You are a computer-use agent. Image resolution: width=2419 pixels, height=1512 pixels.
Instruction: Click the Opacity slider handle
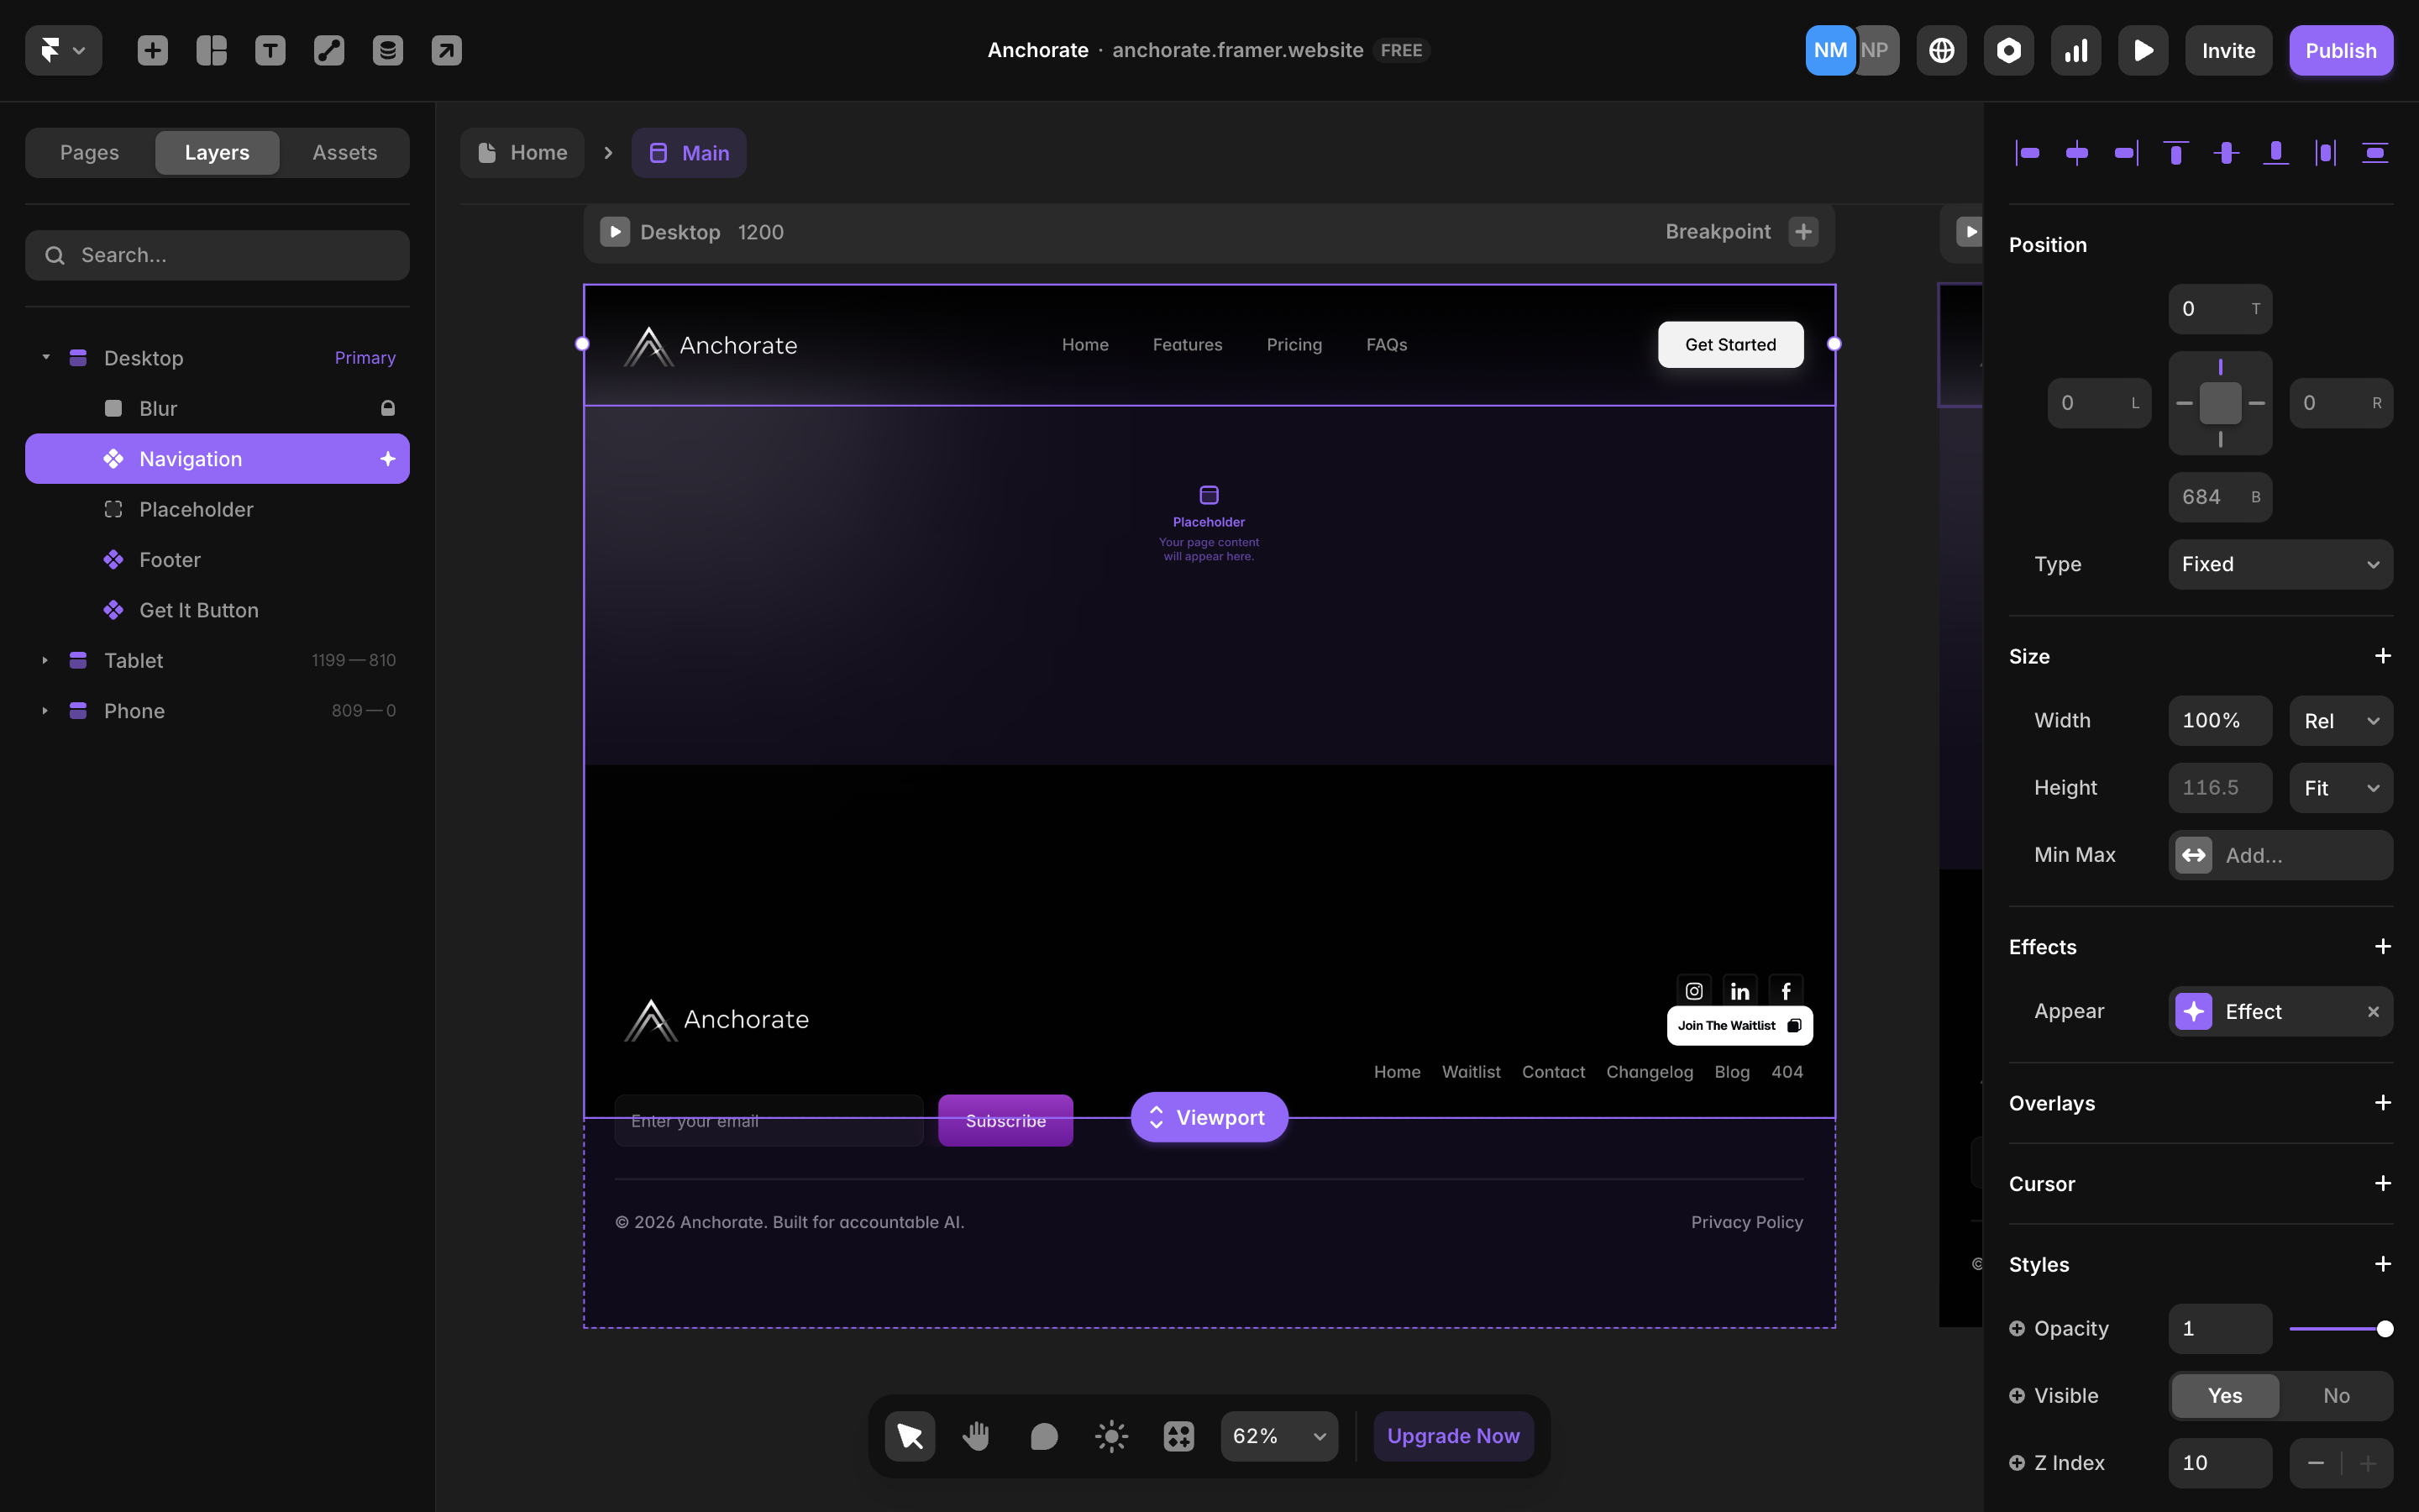click(x=2384, y=1328)
